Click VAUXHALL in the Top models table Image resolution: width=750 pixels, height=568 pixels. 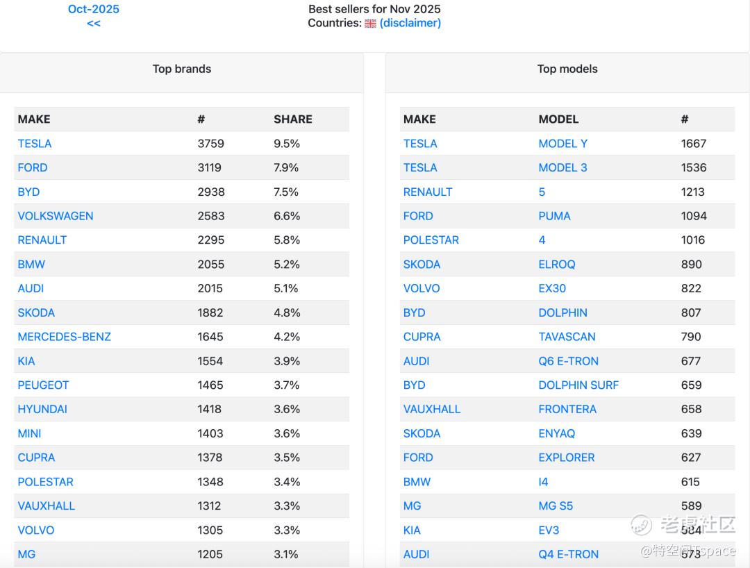pyautogui.click(x=432, y=409)
